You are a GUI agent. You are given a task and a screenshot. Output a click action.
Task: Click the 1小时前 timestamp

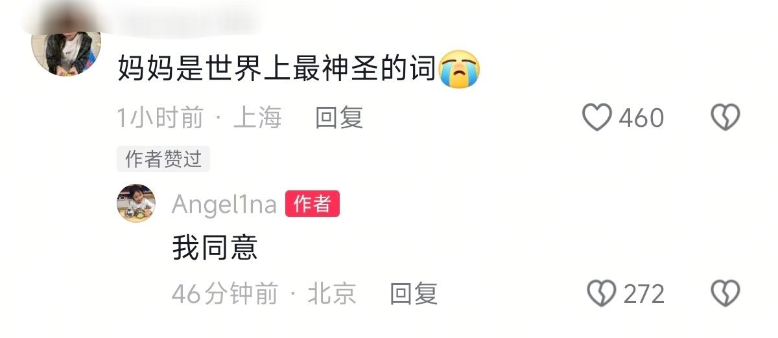[x=160, y=118]
